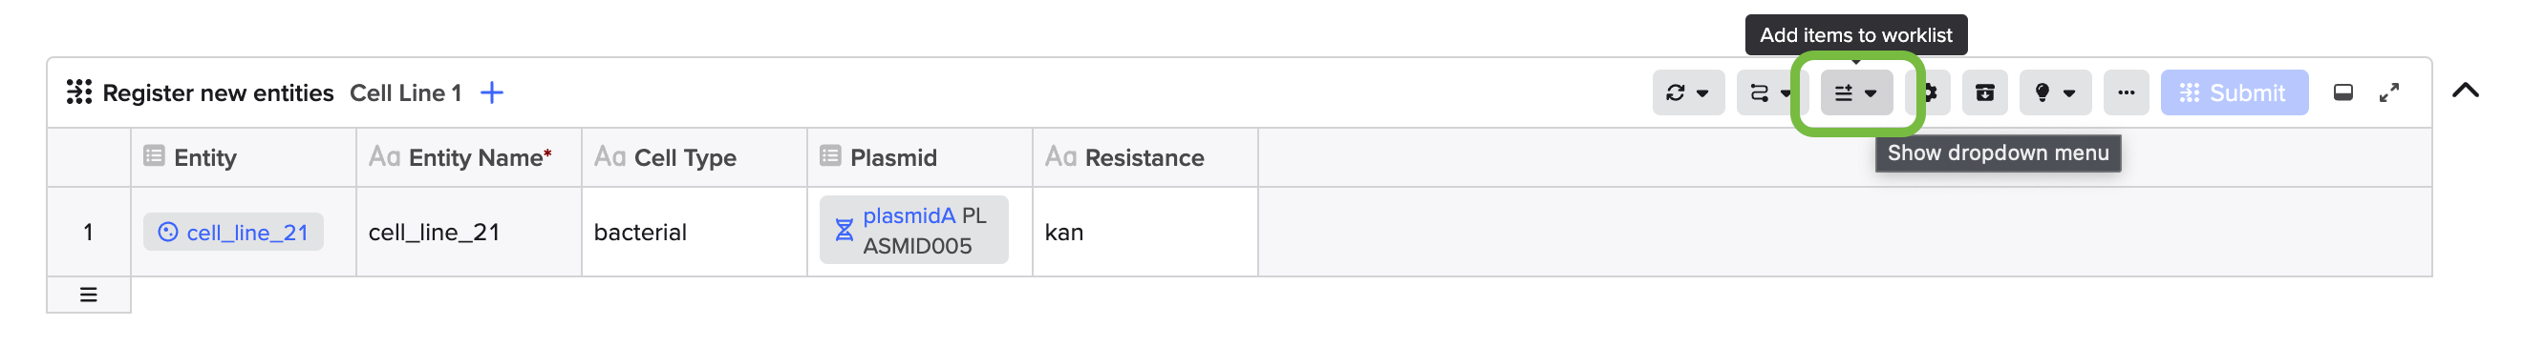Click the archive box icon
Viewport: 2524px width, 347px height.
(x=1984, y=92)
